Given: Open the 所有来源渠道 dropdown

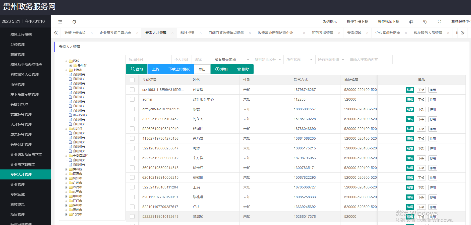Looking at the screenshot, I should point(331,60).
